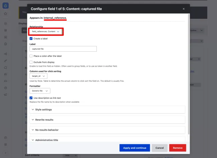Click the chevron beside No results behavior
The width and height of the screenshot is (217, 158).
[x=33, y=130]
